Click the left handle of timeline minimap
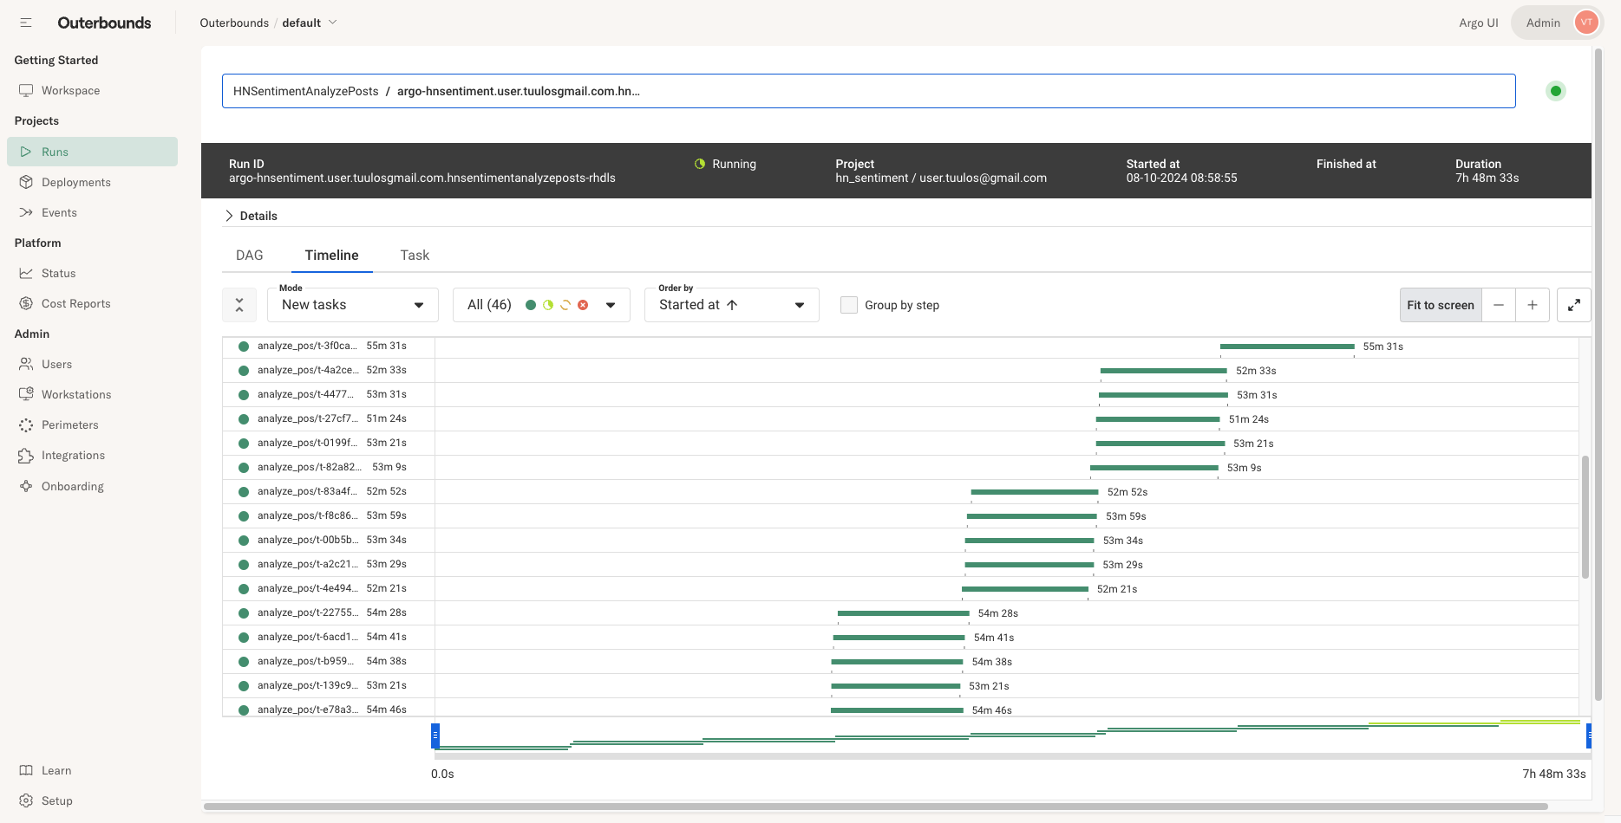Viewport: 1621px width, 823px height. pos(435,736)
